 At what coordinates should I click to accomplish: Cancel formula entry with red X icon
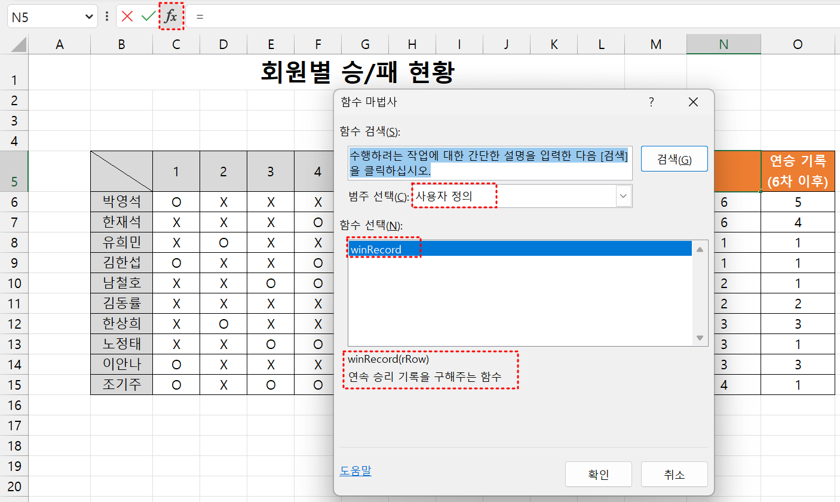pos(127,17)
